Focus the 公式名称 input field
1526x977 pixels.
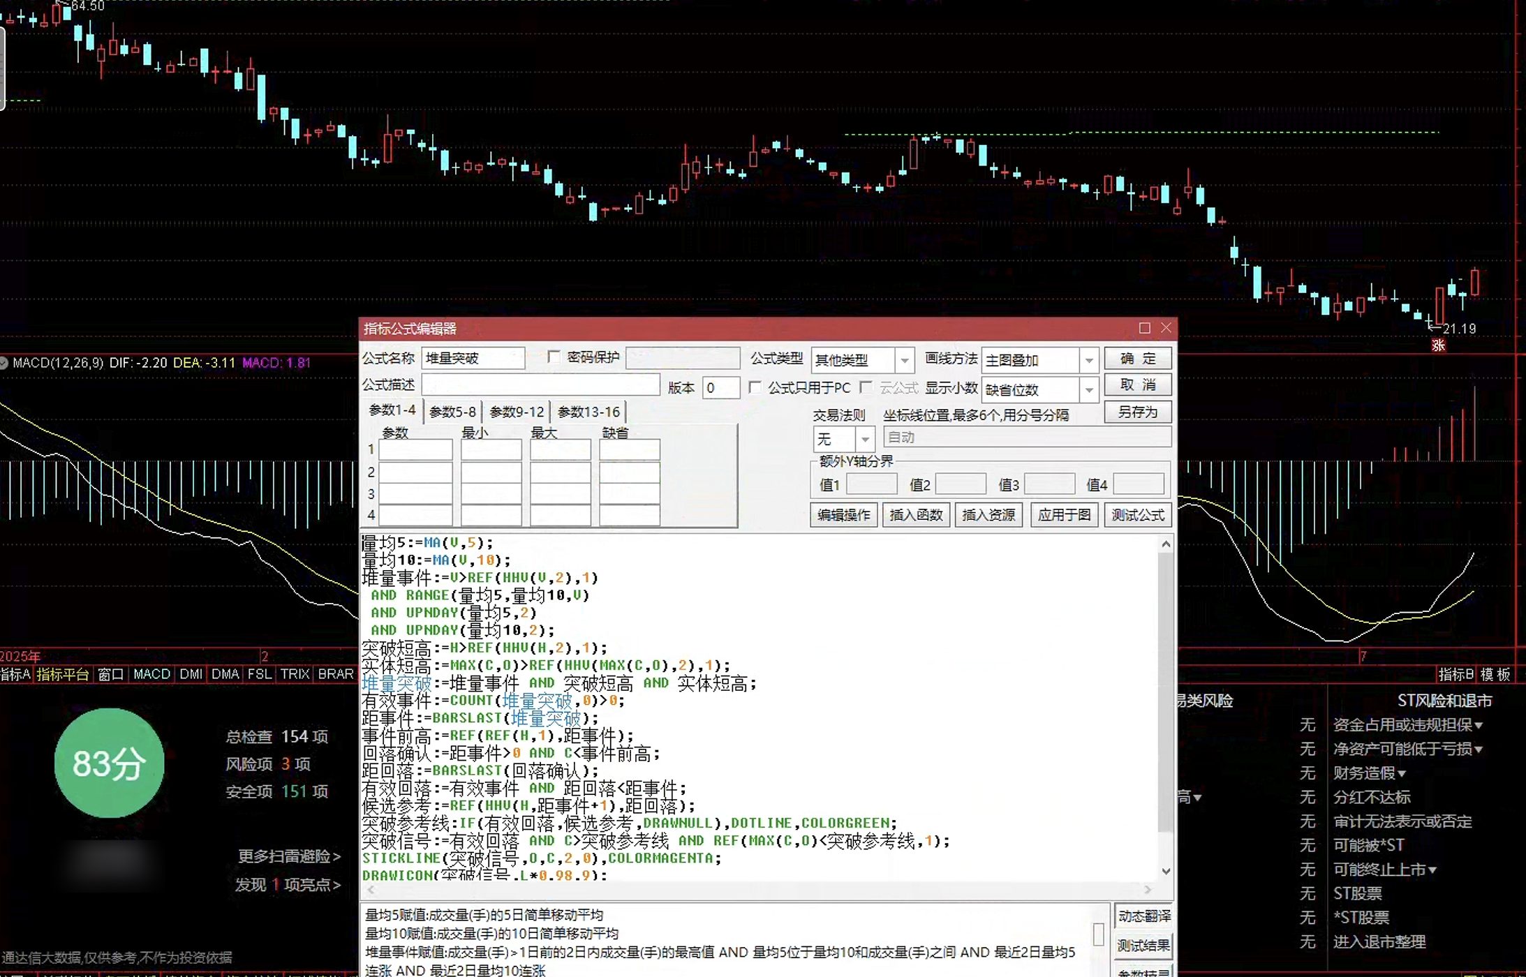tap(473, 358)
